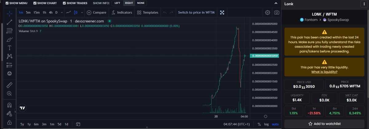Click the Compare symbol button
Image resolution: width=369 pixels, height=129 pixels.
97,13
